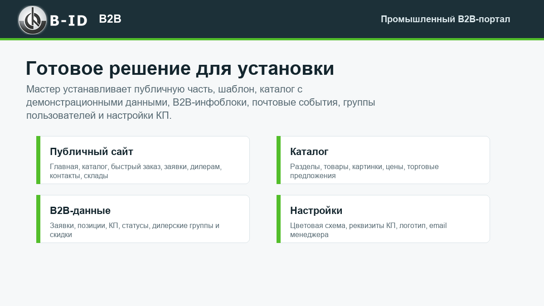Screen dimensions: 544x306
Task: Click the description 'Разделы, товары, картинки, цены'
Action: point(364,171)
